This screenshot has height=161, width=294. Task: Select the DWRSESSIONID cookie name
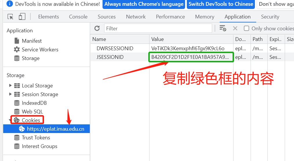(115, 48)
